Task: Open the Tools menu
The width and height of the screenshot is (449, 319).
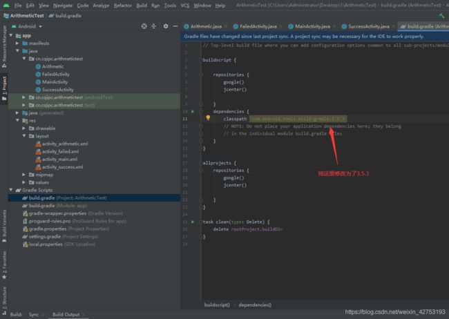Action: [170, 6]
